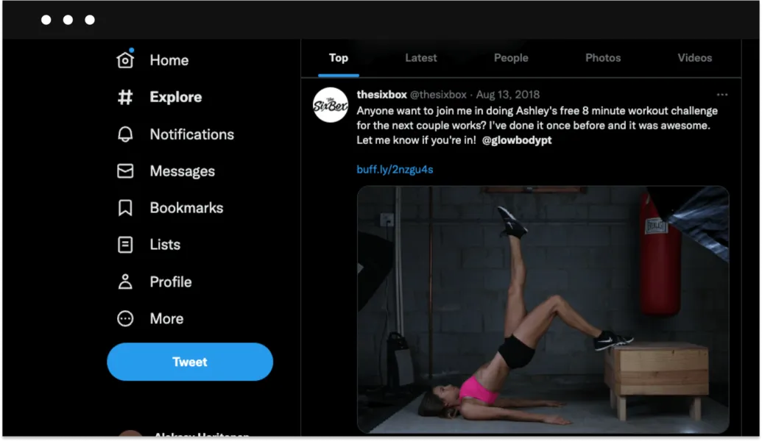The width and height of the screenshot is (762, 441).
Task: Switch to the Videos tab
Action: (x=694, y=58)
